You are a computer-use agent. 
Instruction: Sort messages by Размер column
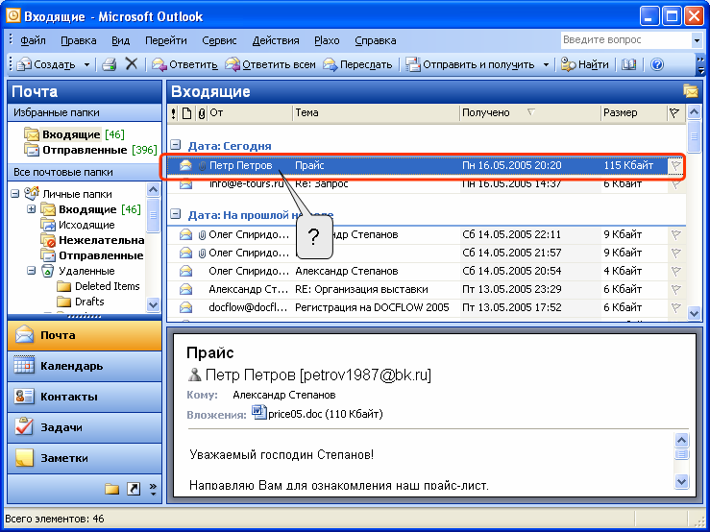[x=634, y=113]
